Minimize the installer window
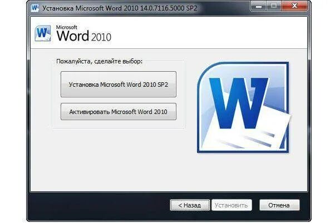 [x=259, y=6]
